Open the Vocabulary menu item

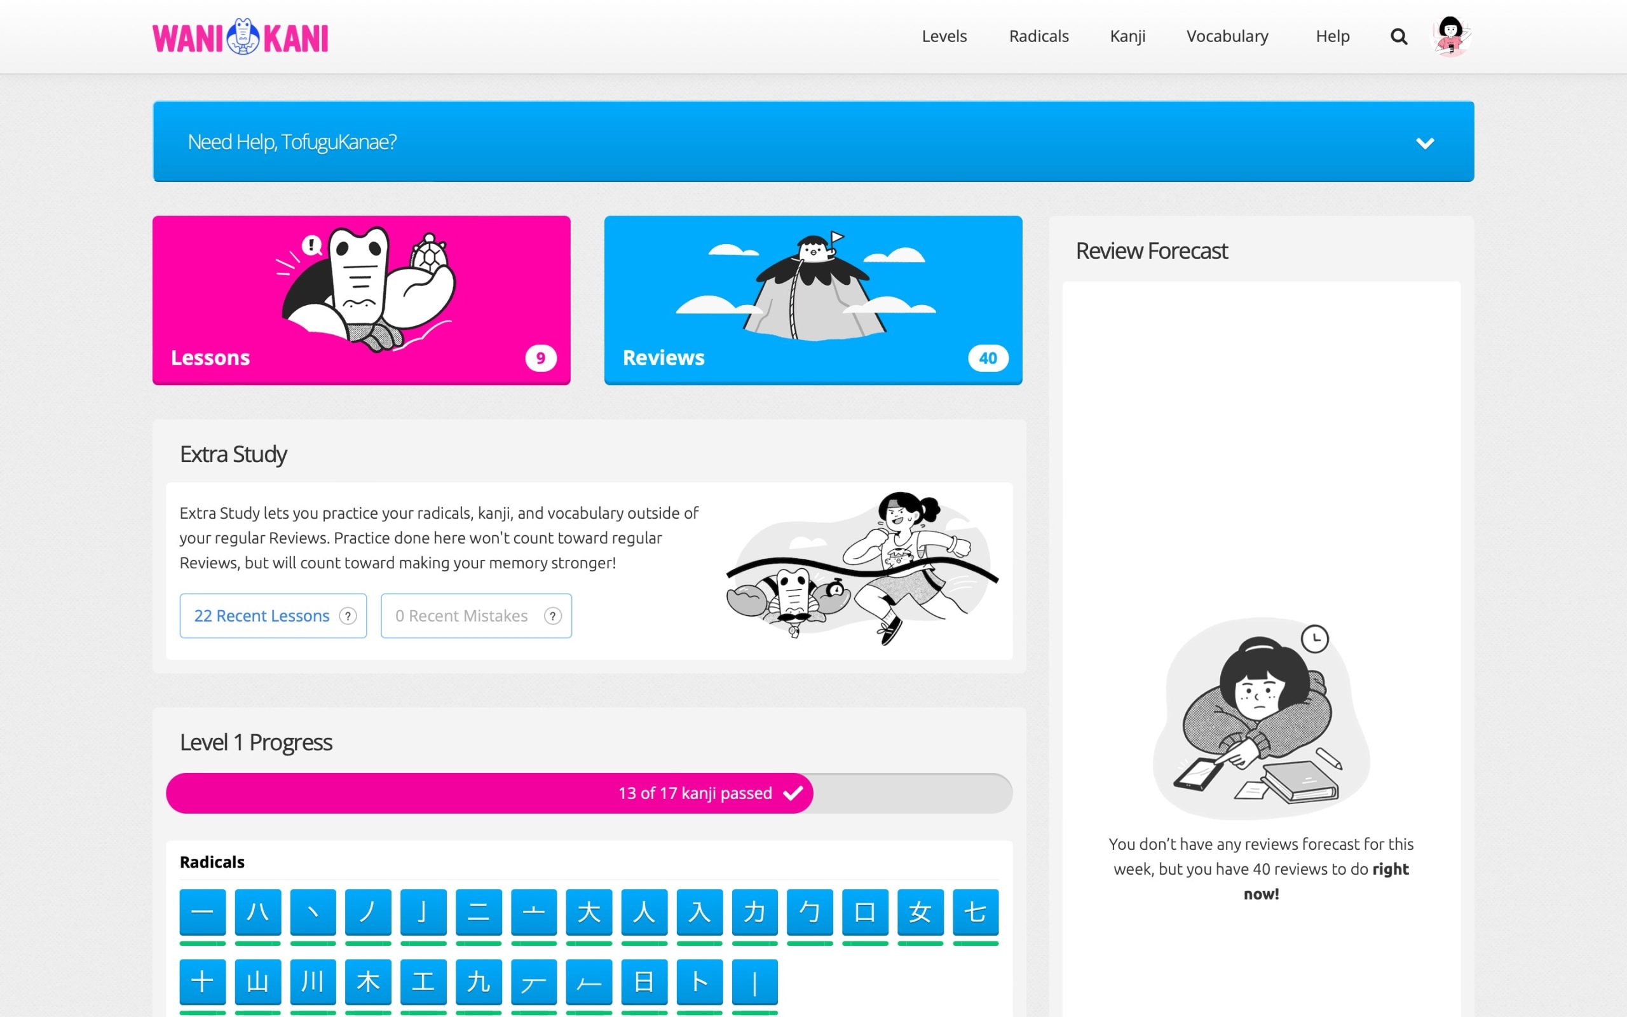1228,36
